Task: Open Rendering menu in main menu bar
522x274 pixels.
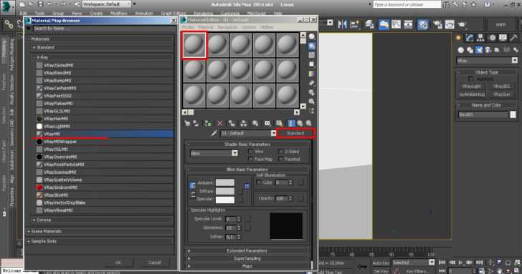Action: click(204, 14)
